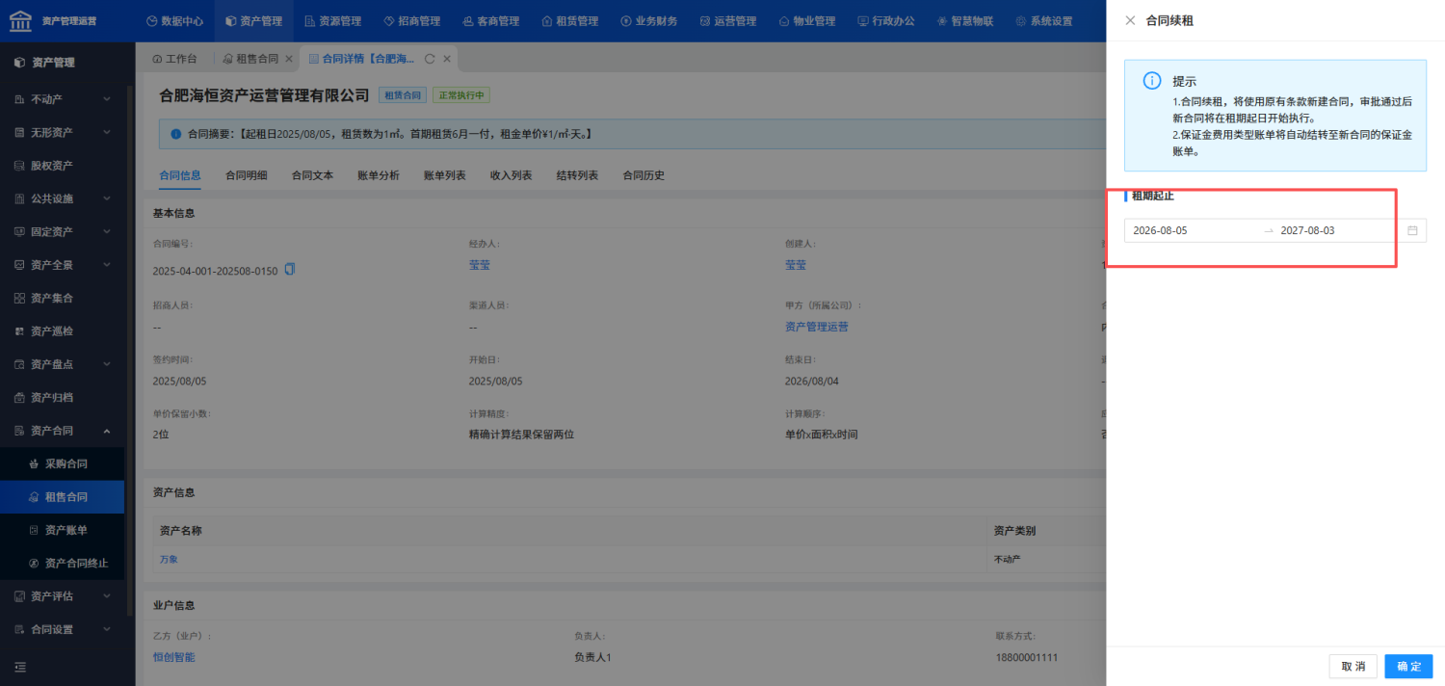The height and width of the screenshot is (686, 1445).
Task: Expand 合同设置 in the sidebar
Action: 63,630
